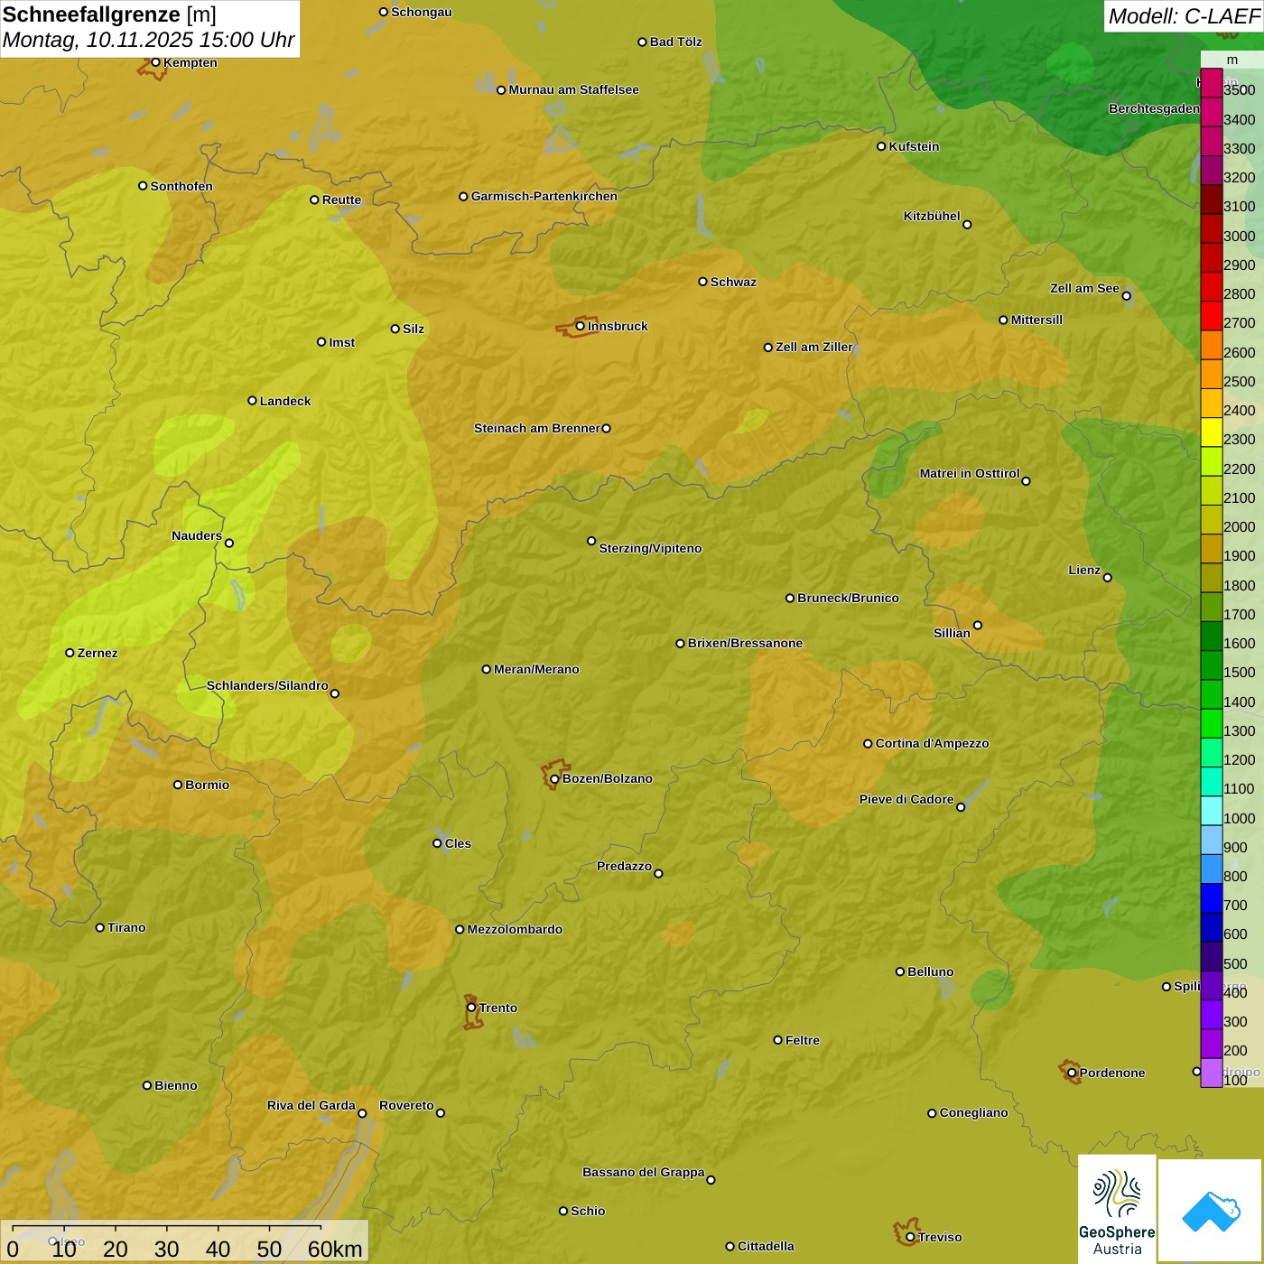Click the Landeck marker circle
The image size is (1264, 1264).
(x=252, y=400)
